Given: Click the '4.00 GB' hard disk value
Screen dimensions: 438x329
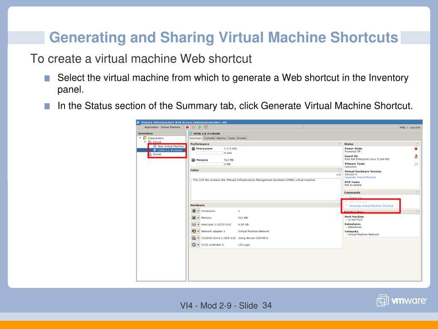Looking at the screenshot, I should pos(243,224).
